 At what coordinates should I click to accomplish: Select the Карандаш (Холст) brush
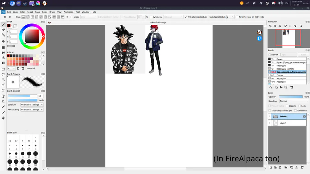tap(287, 69)
